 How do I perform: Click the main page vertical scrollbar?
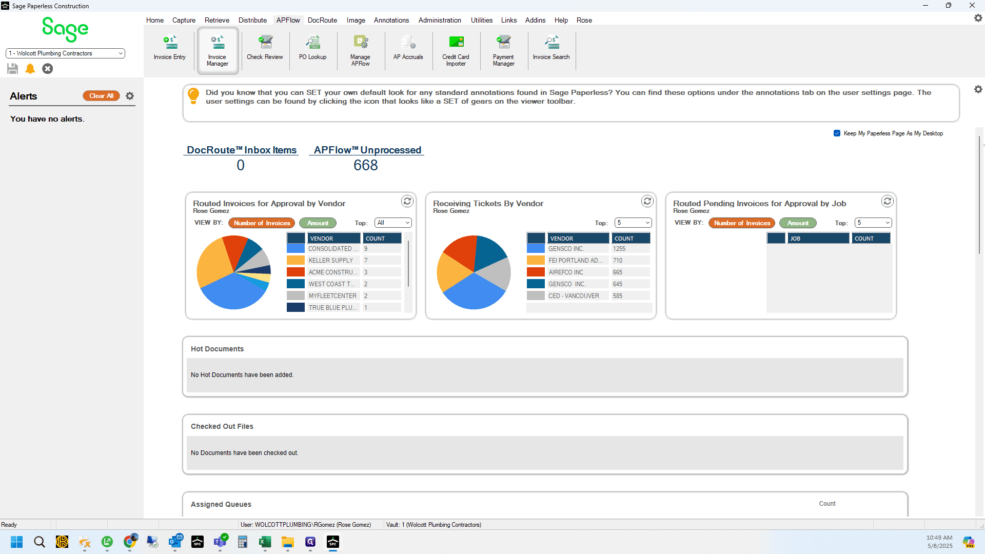pyautogui.click(x=979, y=195)
